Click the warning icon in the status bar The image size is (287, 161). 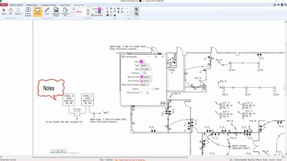click(117, 160)
